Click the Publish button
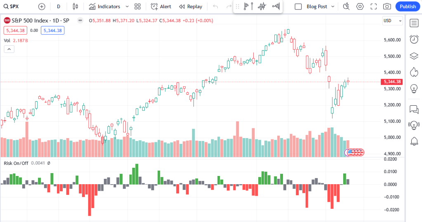 pyautogui.click(x=408, y=7)
